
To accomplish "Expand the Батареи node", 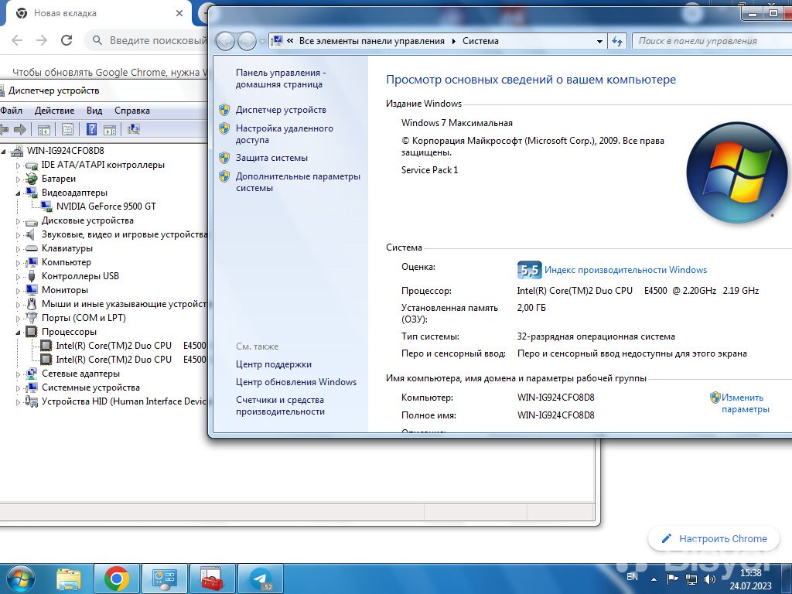I will pos(18,179).
